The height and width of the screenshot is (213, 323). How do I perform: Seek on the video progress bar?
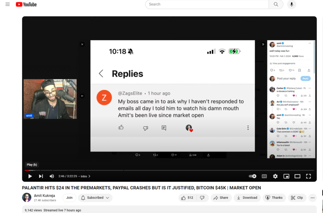click(169, 170)
